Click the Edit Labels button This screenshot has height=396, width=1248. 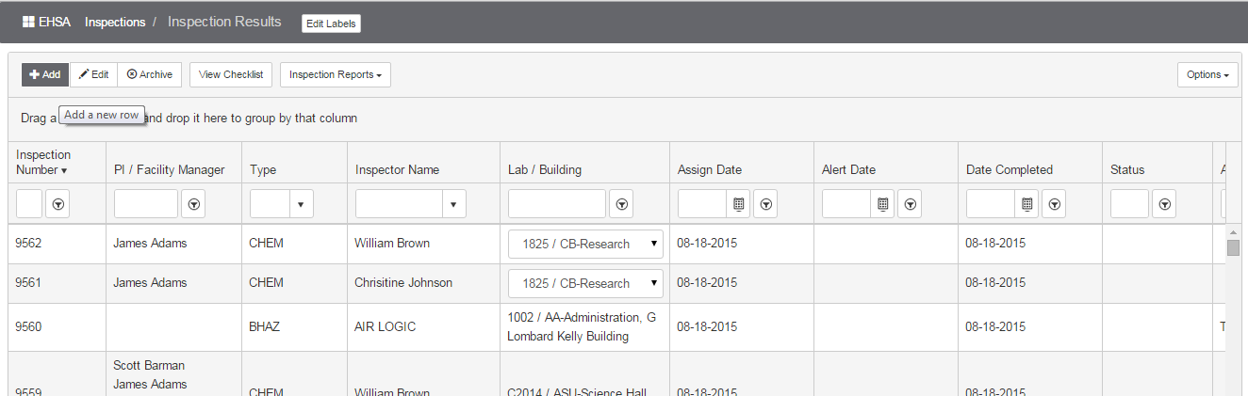pos(331,24)
